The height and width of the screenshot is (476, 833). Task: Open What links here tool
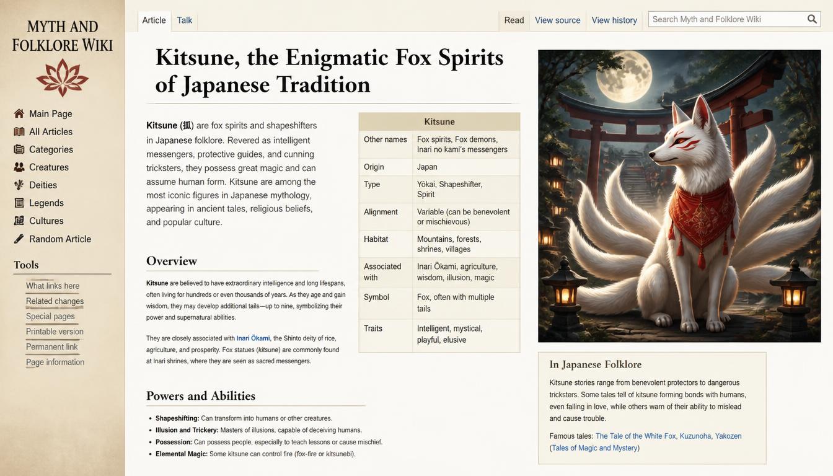click(53, 286)
